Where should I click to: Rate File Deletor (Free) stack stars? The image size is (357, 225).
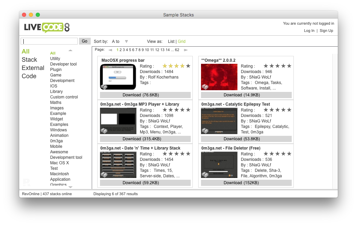tap(277, 154)
